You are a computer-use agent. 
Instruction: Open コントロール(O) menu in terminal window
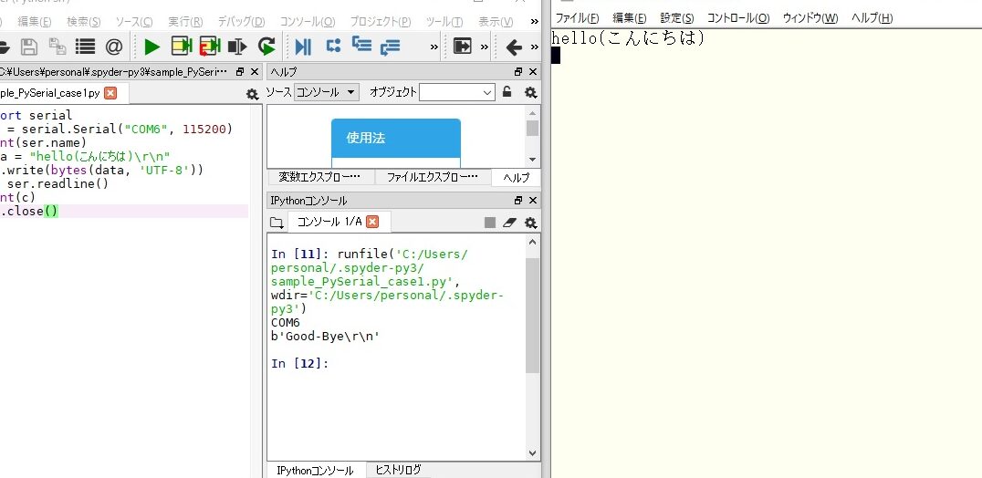[737, 17]
